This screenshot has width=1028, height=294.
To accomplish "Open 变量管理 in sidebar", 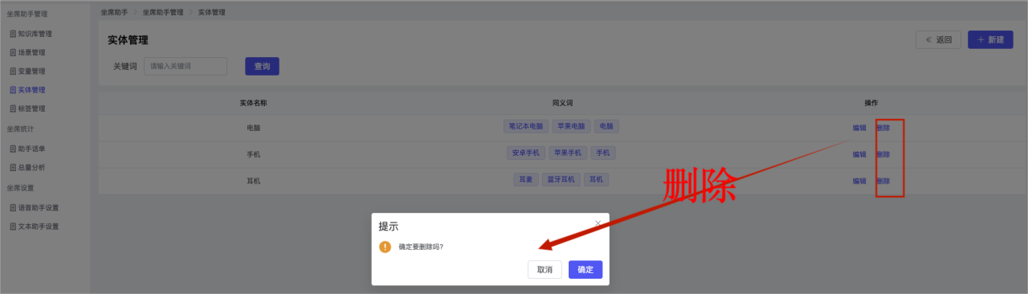I will [27, 71].
